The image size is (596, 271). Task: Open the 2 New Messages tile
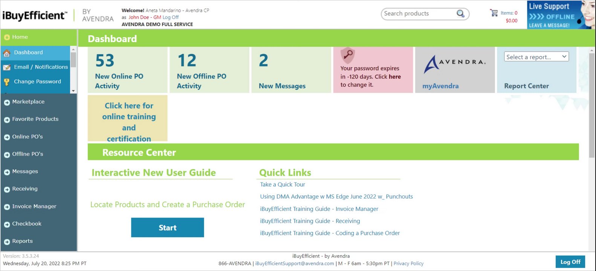[291, 70]
